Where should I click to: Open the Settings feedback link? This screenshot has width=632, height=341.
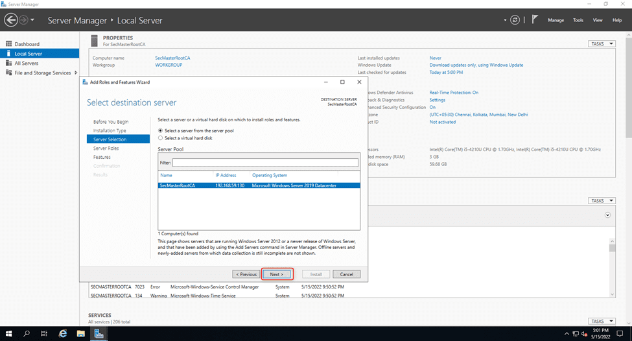pyautogui.click(x=438, y=100)
